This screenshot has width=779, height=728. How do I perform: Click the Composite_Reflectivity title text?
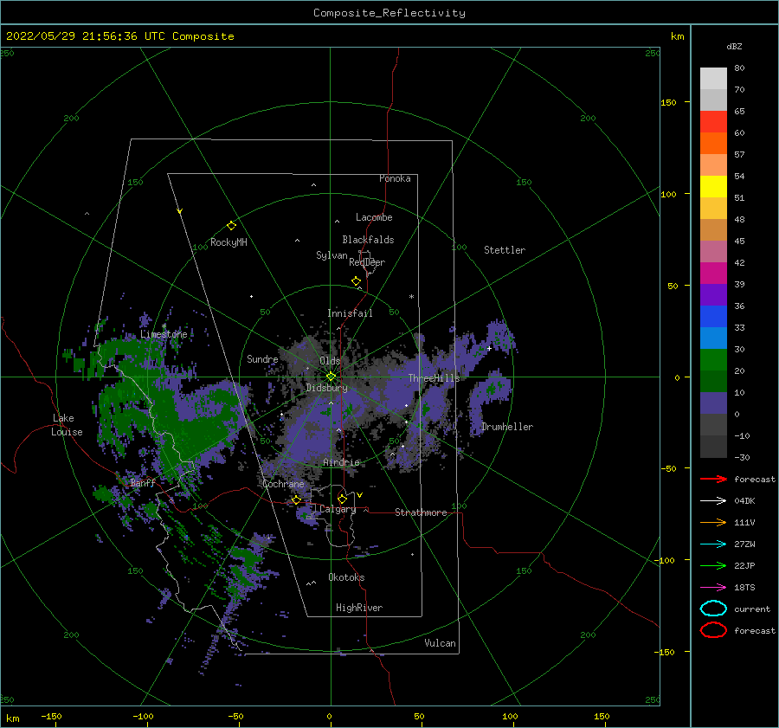click(x=389, y=13)
